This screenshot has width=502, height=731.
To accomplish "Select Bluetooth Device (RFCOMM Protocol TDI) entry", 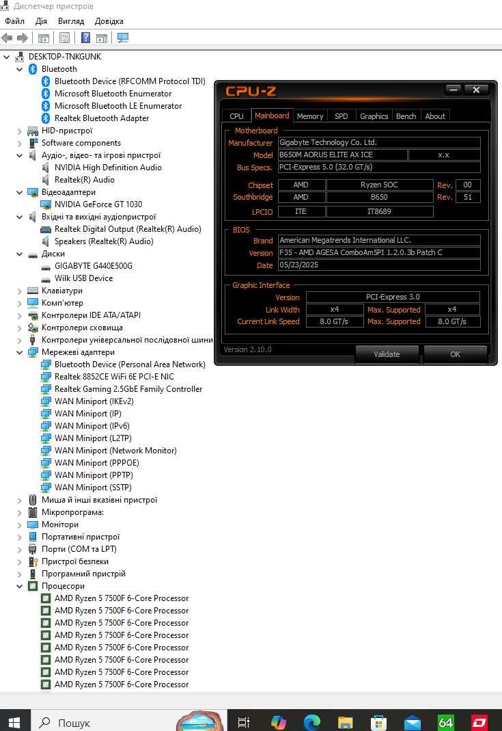I will point(130,81).
